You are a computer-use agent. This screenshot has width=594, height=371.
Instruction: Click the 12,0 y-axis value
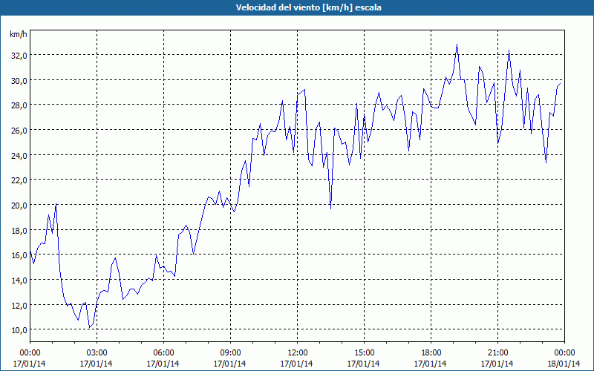pyautogui.click(x=19, y=305)
